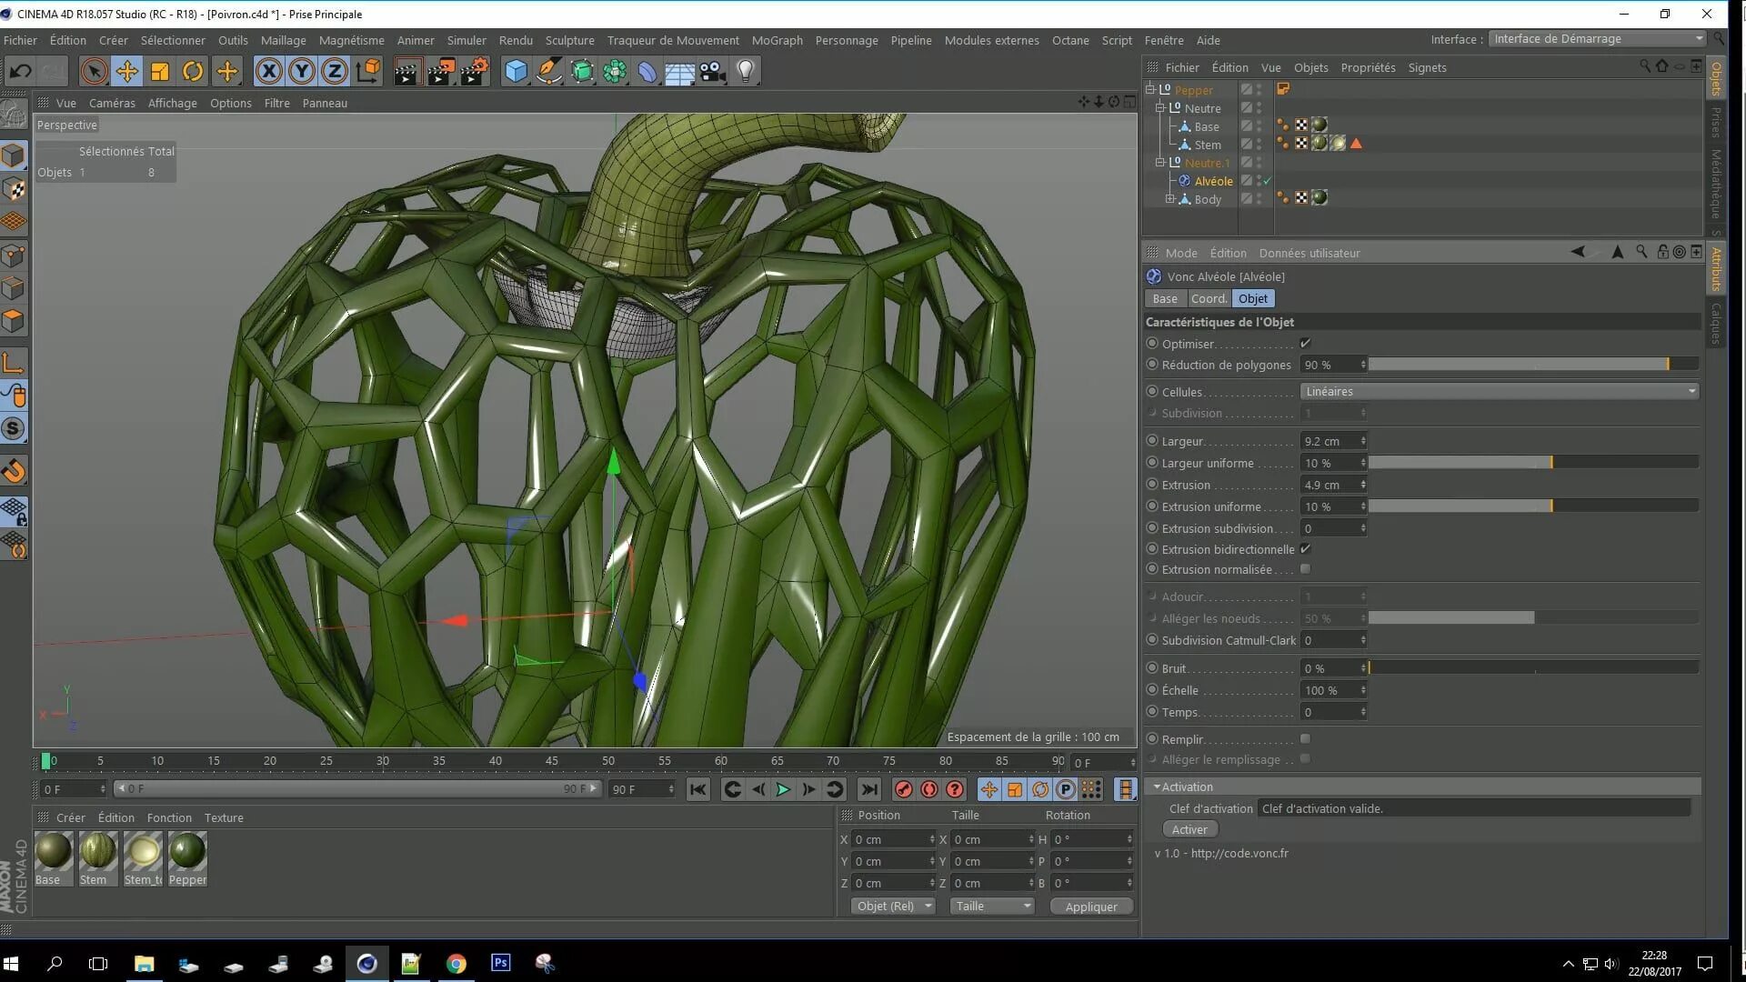Select the Pepper material thumbnail

click(x=187, y=853)
